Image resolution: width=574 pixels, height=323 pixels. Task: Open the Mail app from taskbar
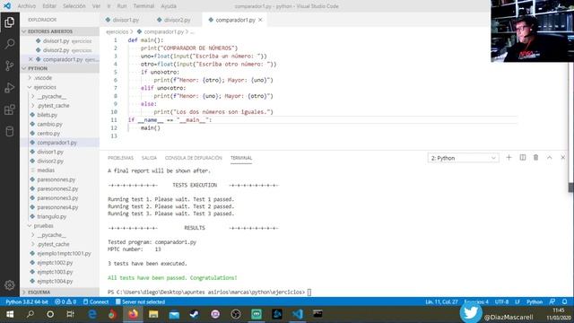click(174, 314)
